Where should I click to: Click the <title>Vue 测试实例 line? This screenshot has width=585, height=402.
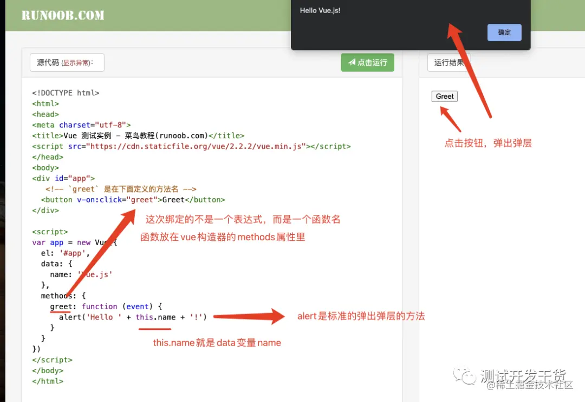click(x=138, y=136)
